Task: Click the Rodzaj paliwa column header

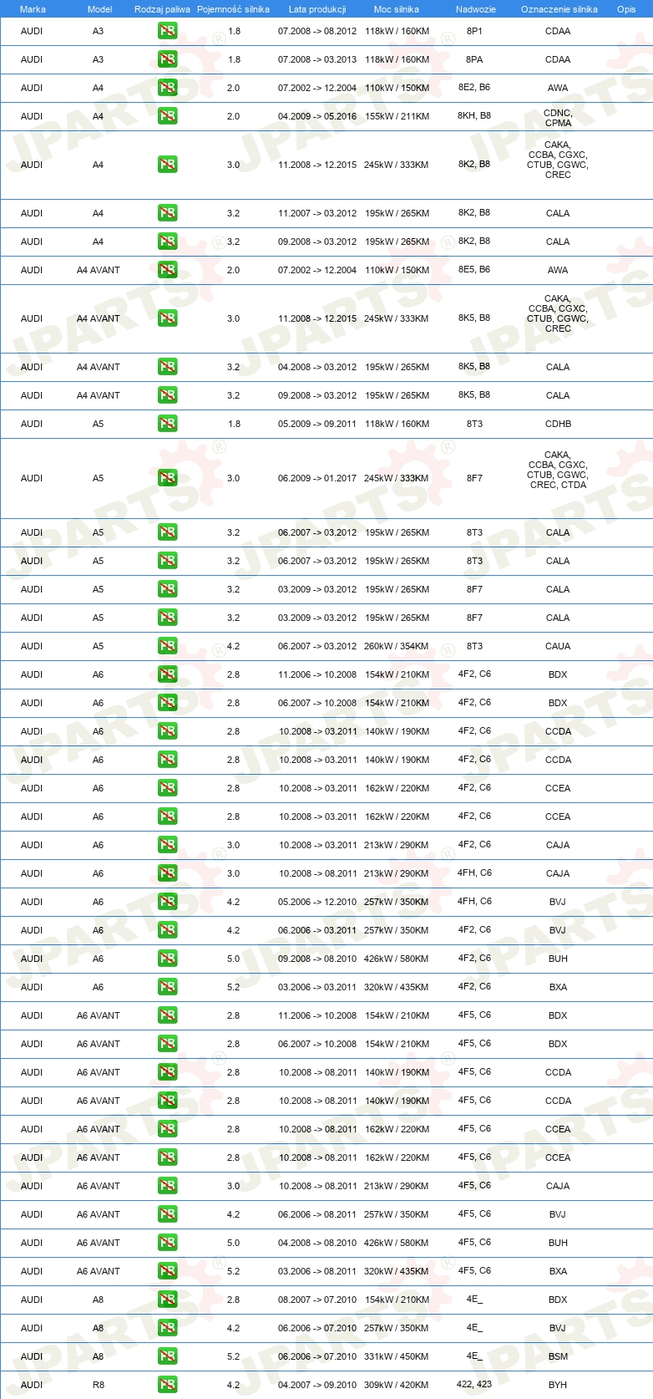Action: point(162,9)
